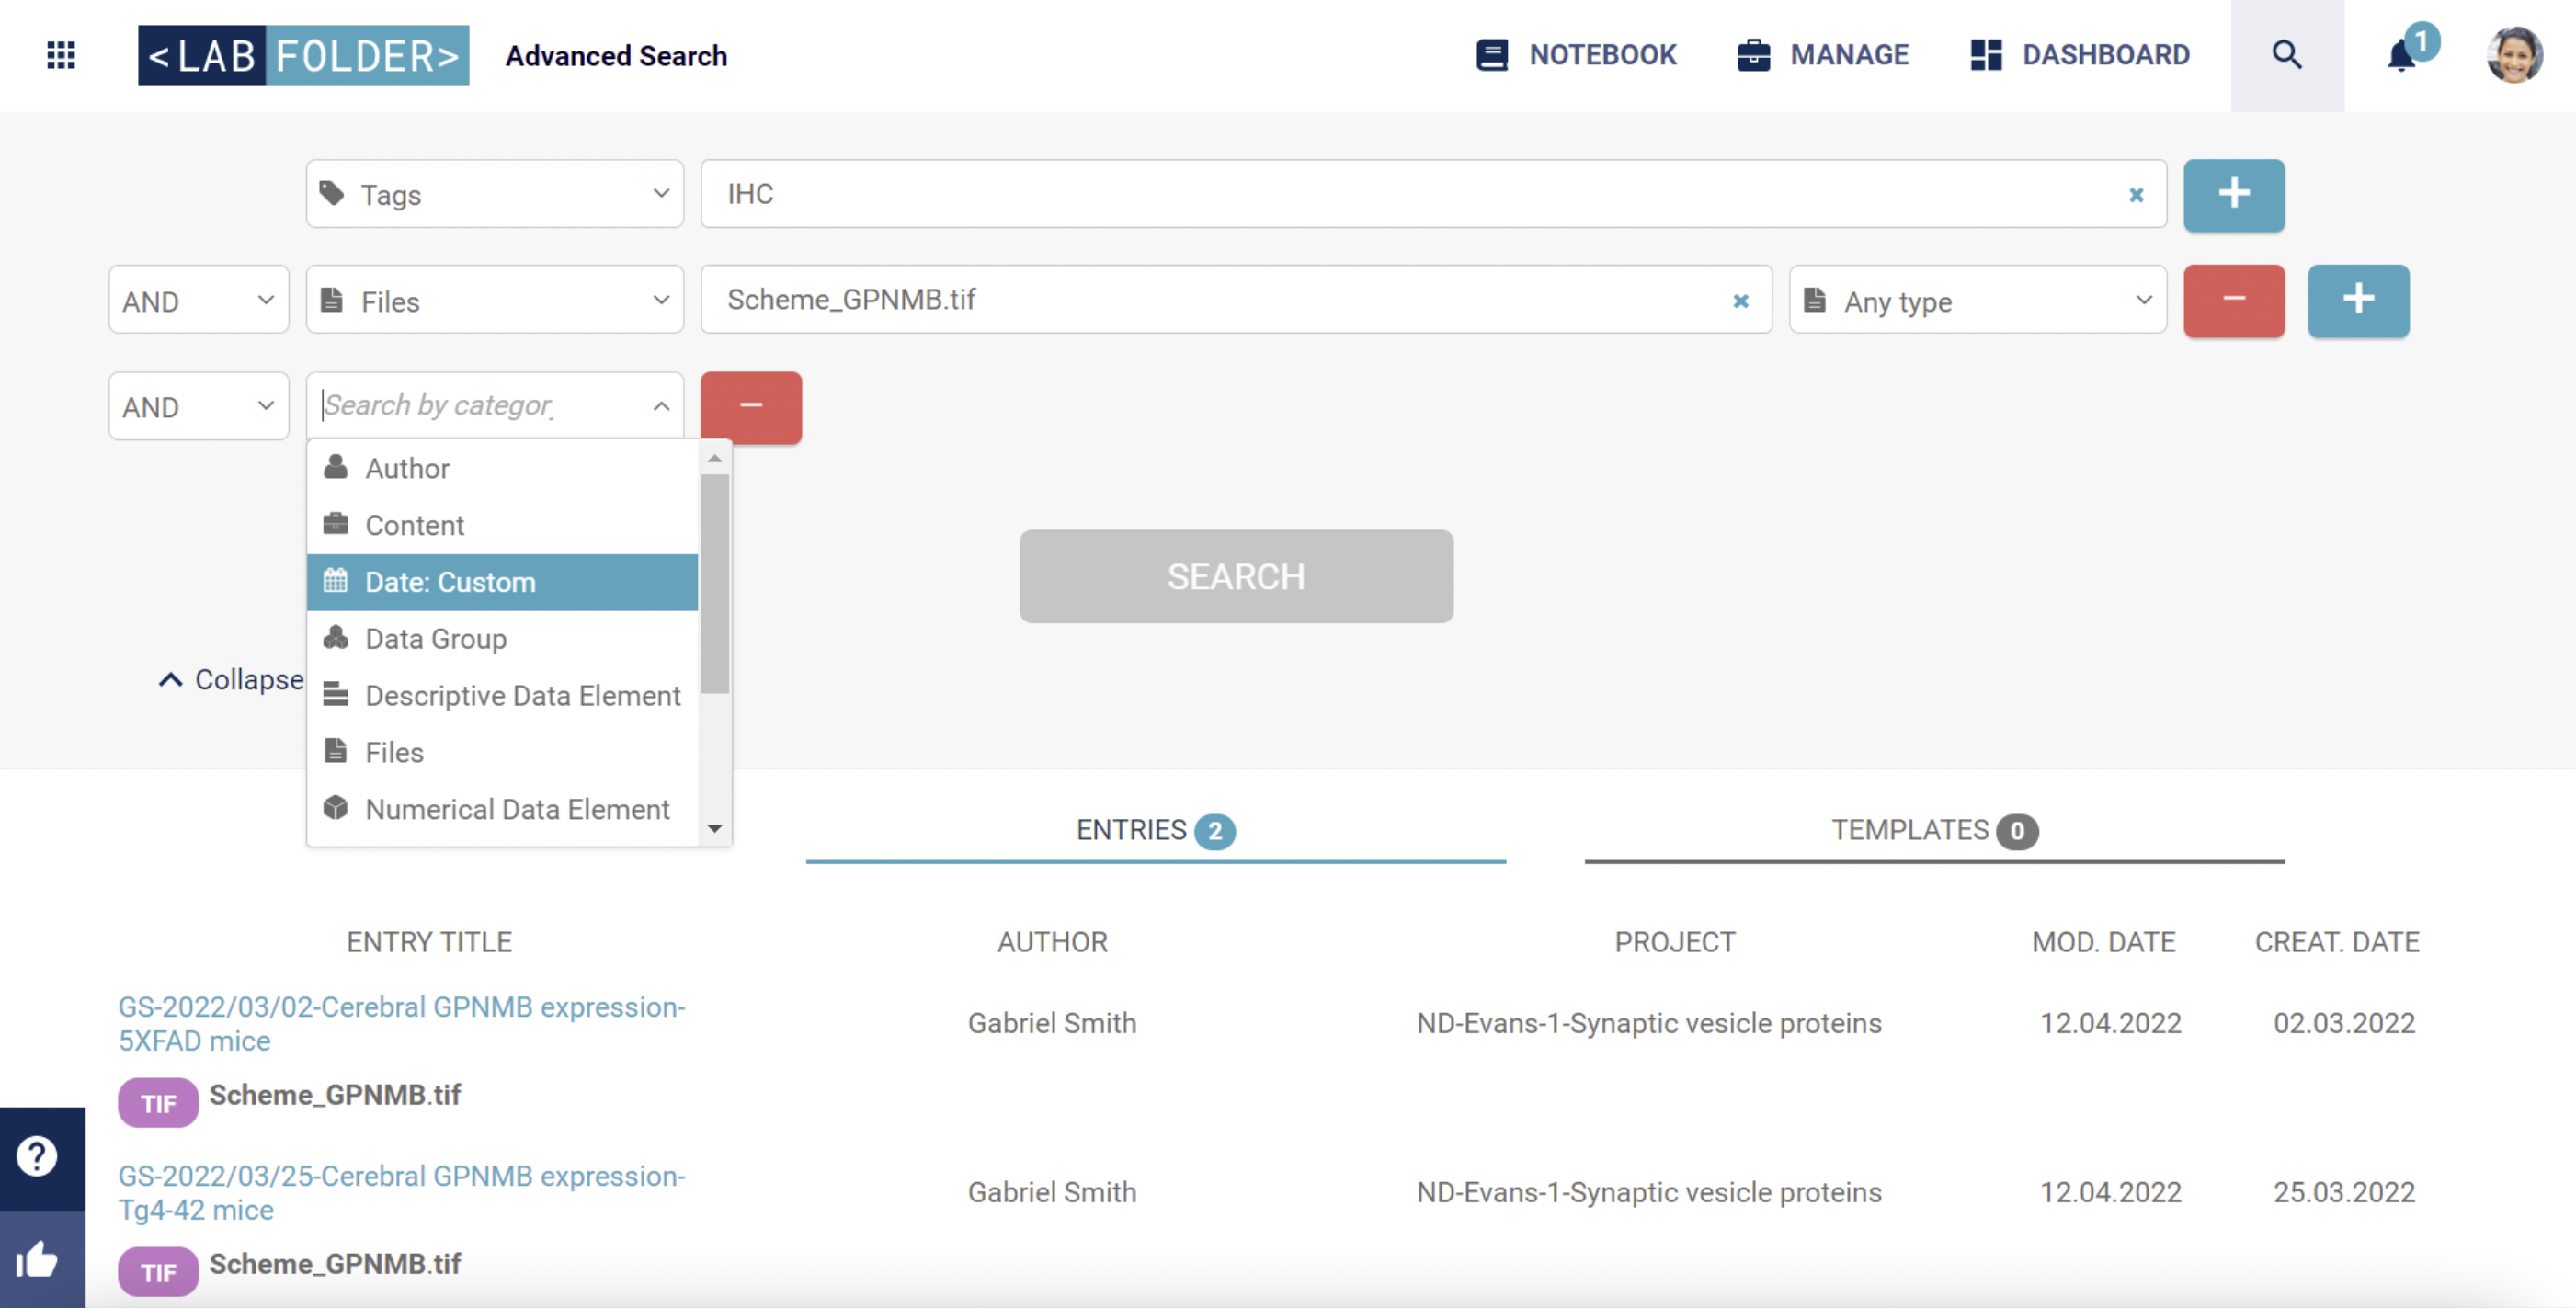Switch to the TEMPLATES tab
Viewport: 2576px width, 1308px height.
[x=1934, y=830]
